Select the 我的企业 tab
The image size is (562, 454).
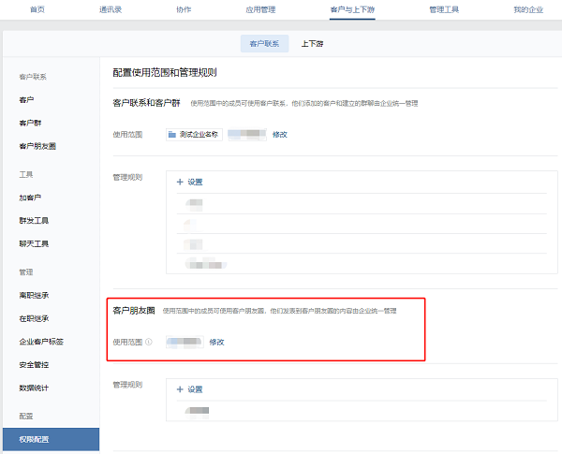(x=527, y=8)
